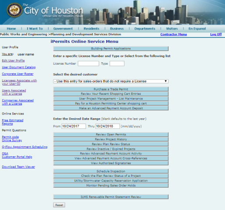This screenshot has height=210, width=225.
Task: Click the Log Off link
Action: coord(216,34)
